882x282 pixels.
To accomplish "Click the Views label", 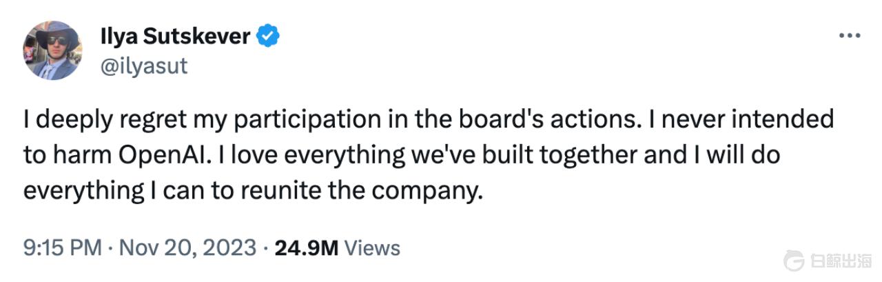I will coord(371,247).
